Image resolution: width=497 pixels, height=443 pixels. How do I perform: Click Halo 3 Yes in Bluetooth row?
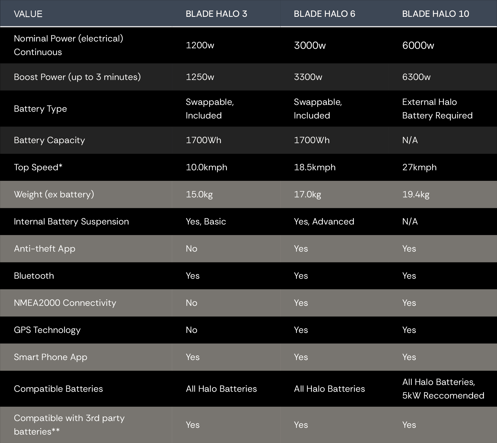(193, 276)
